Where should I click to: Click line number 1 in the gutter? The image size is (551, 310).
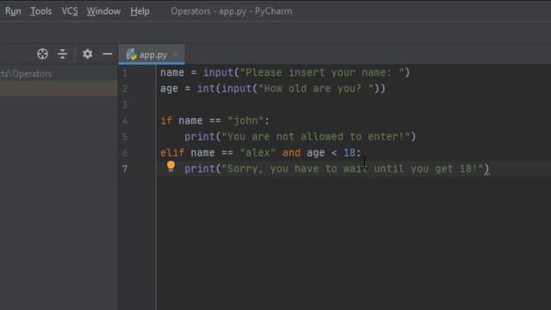click(x=124, y=73)
